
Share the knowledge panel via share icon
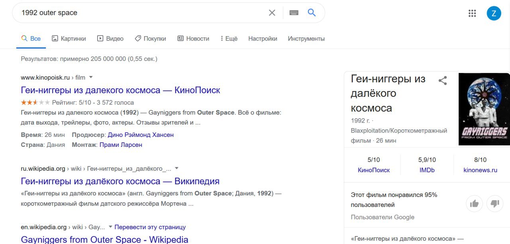coord(443,80)
